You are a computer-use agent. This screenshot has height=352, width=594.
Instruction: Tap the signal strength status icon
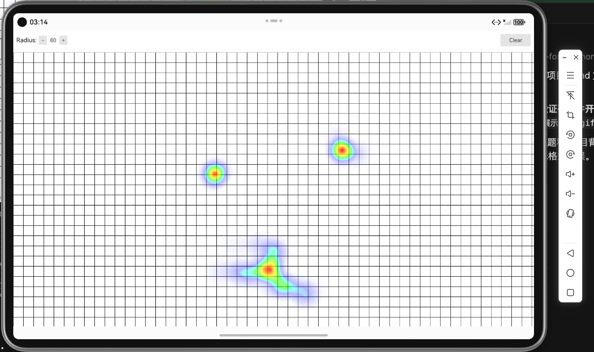click(x=507, y=22)
